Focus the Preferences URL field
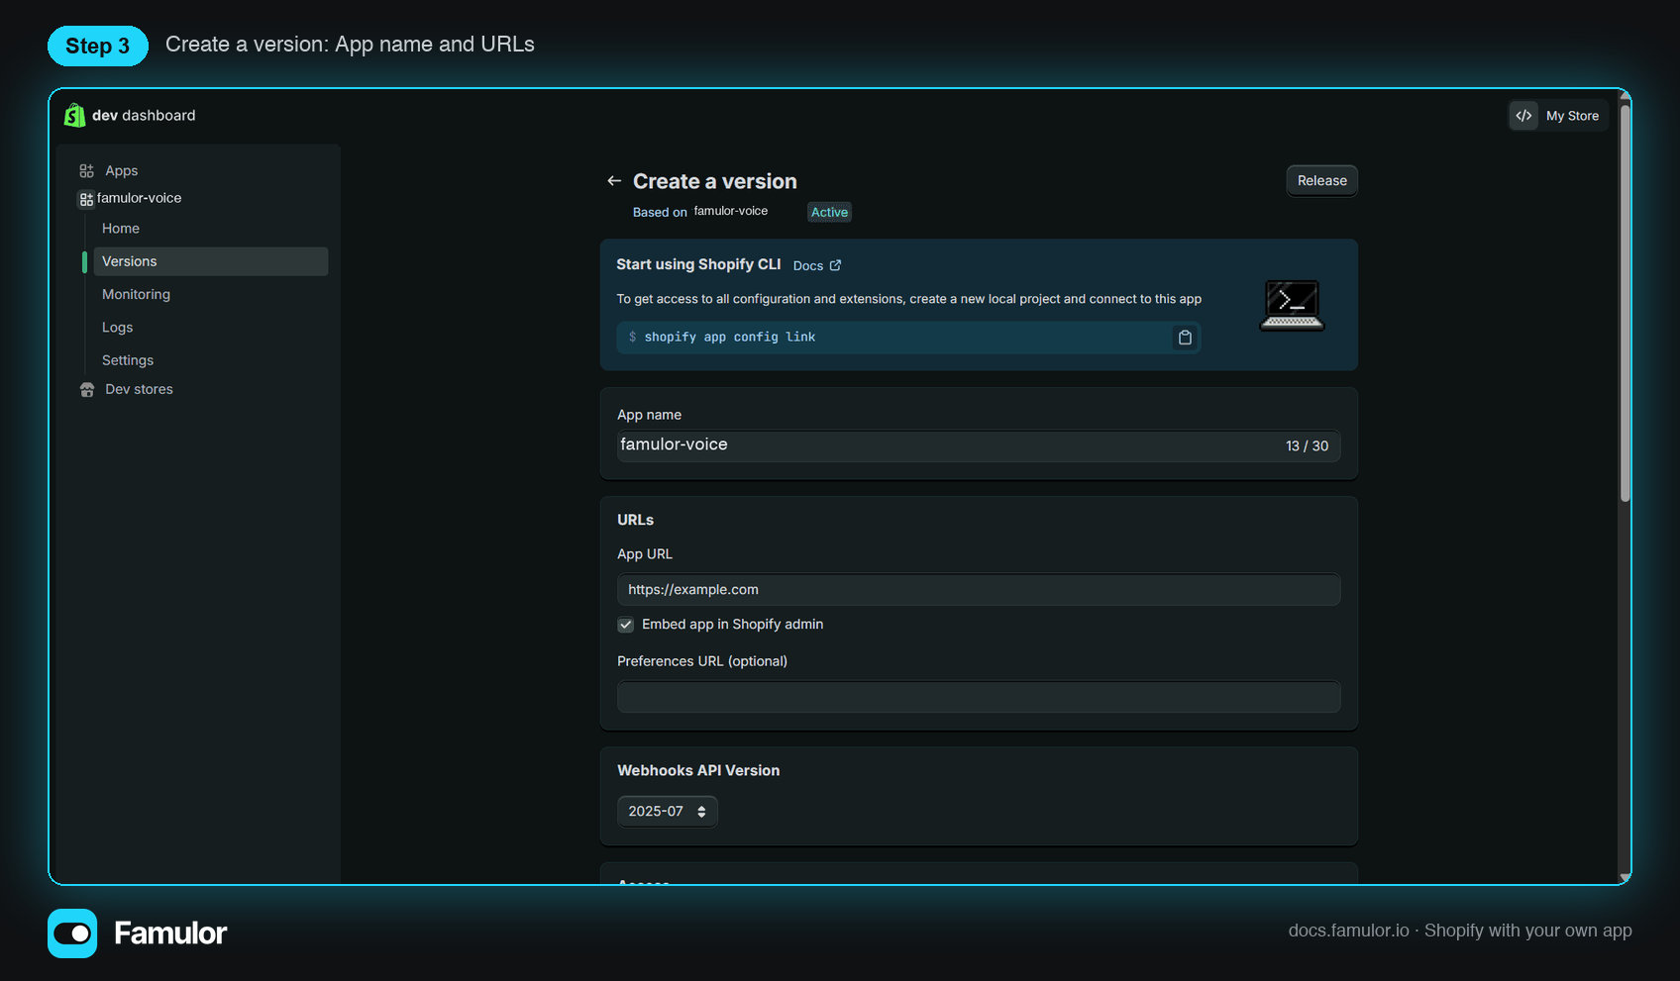1680x981 pixels. click(979, 697)
